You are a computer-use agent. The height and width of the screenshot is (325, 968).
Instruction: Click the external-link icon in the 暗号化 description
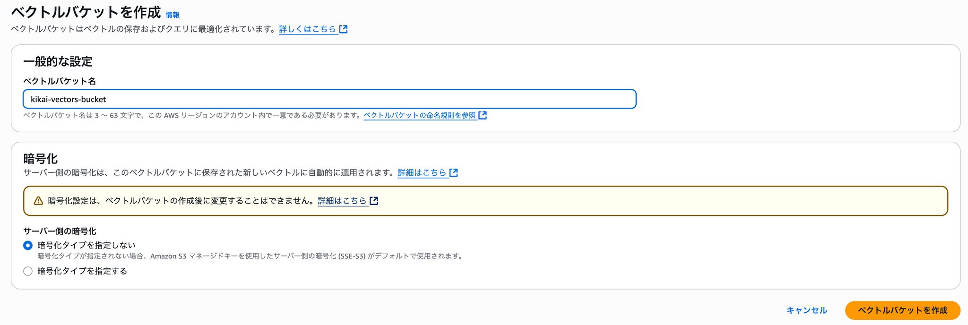(454, 173)
